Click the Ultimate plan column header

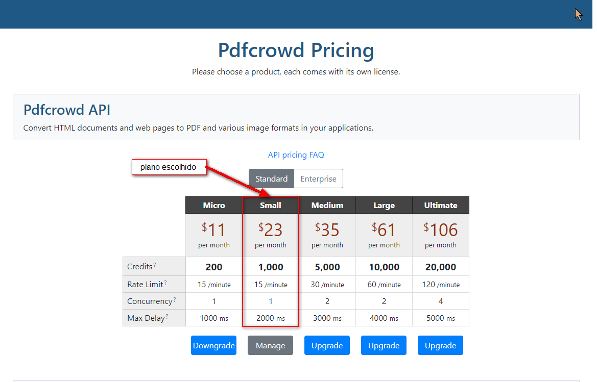[440, 205]
